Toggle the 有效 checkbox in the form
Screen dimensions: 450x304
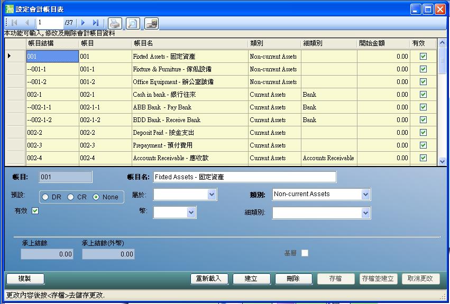35,211
